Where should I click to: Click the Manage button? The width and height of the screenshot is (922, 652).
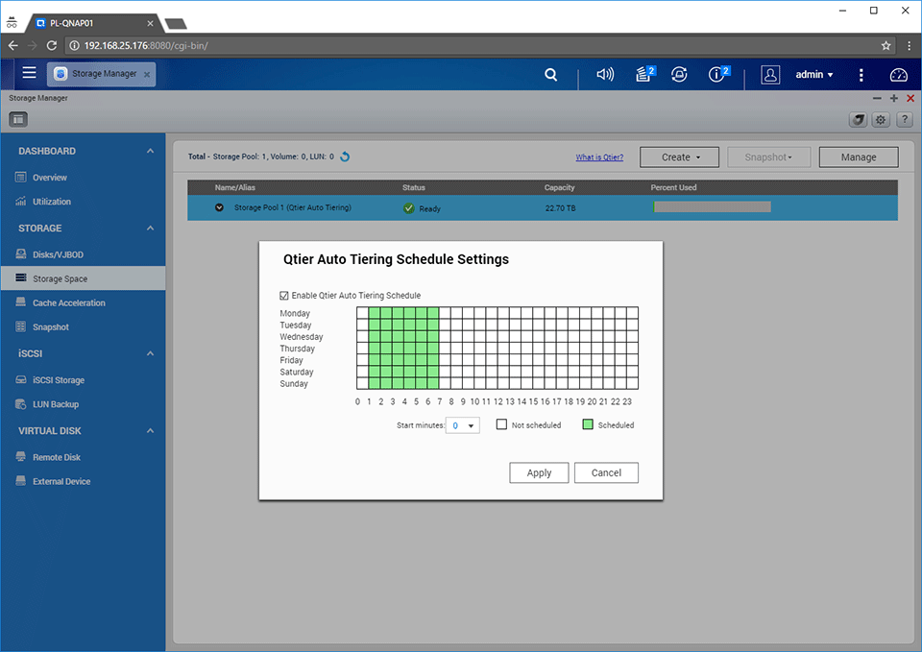(x=859, y=157)
